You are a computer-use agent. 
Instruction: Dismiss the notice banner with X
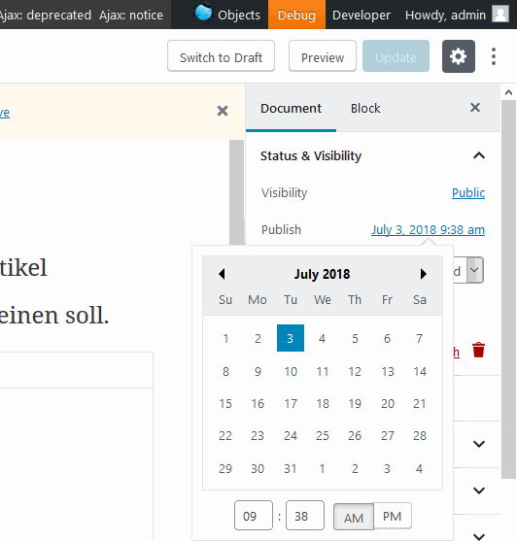click(223, 111)
